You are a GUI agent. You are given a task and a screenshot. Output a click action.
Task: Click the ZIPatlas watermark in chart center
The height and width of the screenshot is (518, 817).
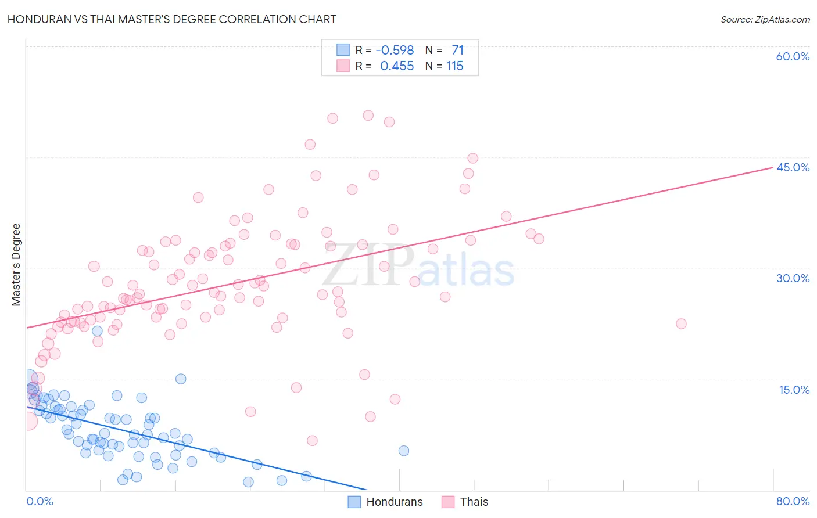418,266
